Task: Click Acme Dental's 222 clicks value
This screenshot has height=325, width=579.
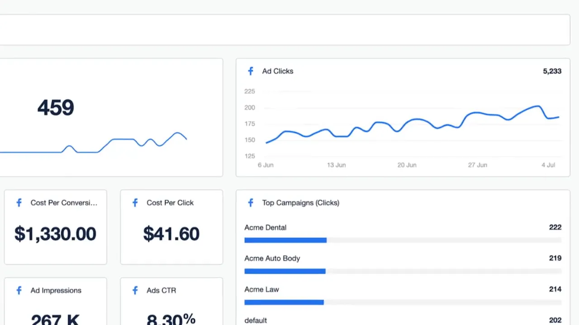Action: (x=555, y=227)
